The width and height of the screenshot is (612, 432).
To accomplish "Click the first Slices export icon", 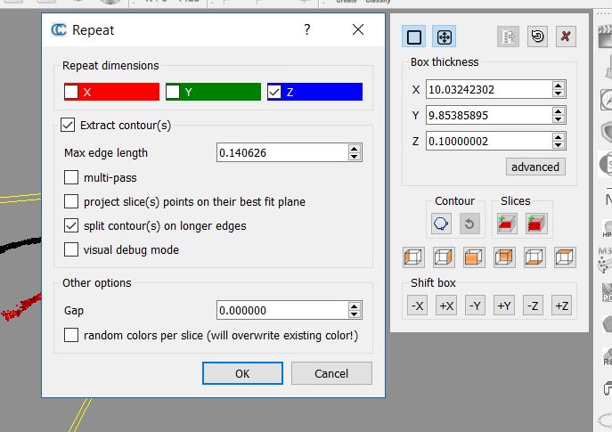I will (507, 224).
